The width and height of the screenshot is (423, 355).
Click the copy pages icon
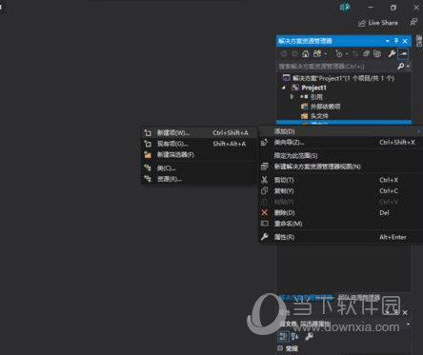pos(264,191)
